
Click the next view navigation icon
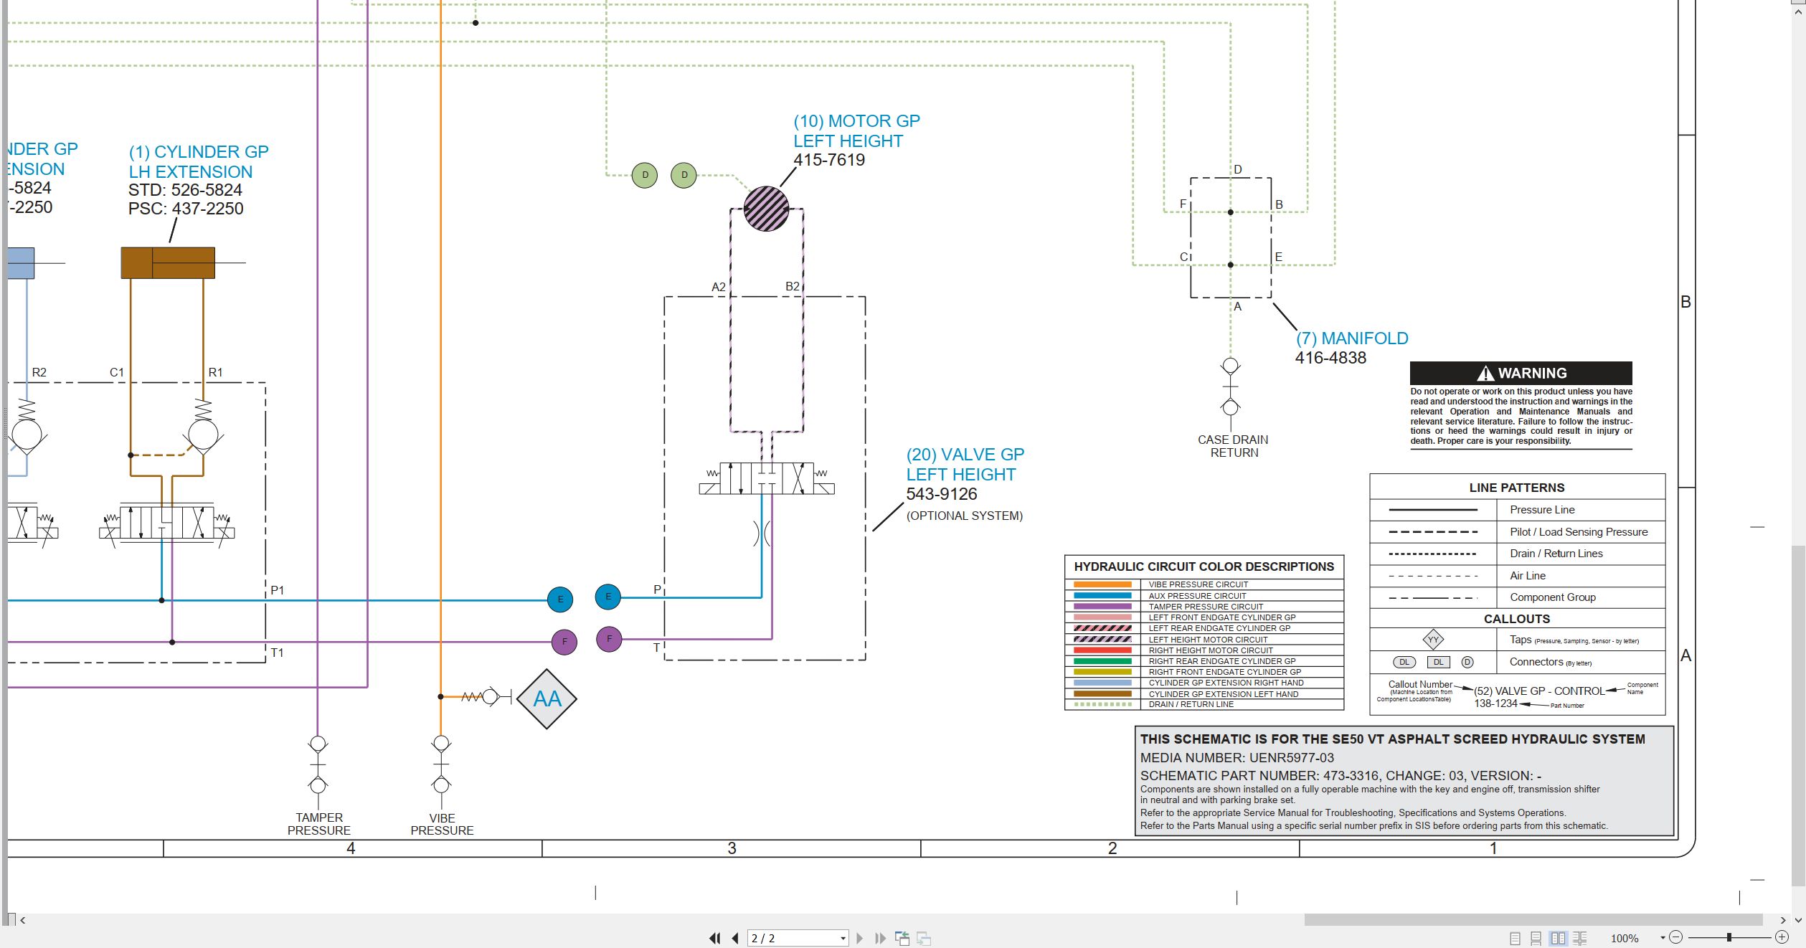(x=924, y=938)
